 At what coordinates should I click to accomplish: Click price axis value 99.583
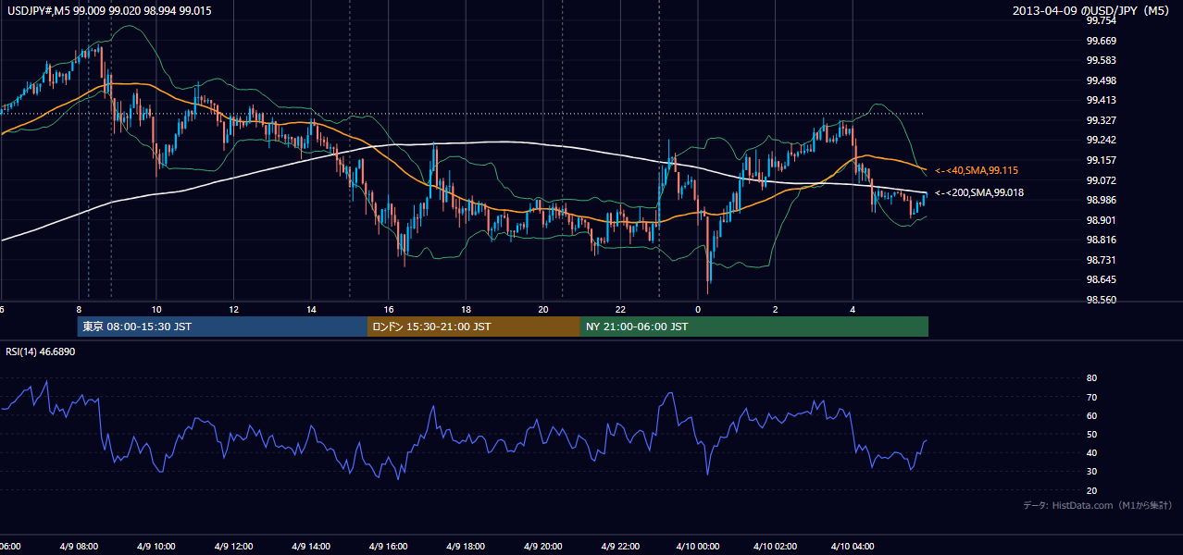[x=1101, y=61]
